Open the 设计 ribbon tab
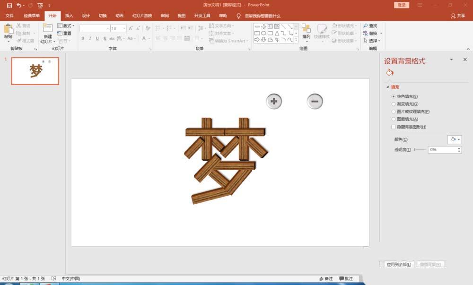The height and width of the screenshot is (285, 473). [86, 16]
